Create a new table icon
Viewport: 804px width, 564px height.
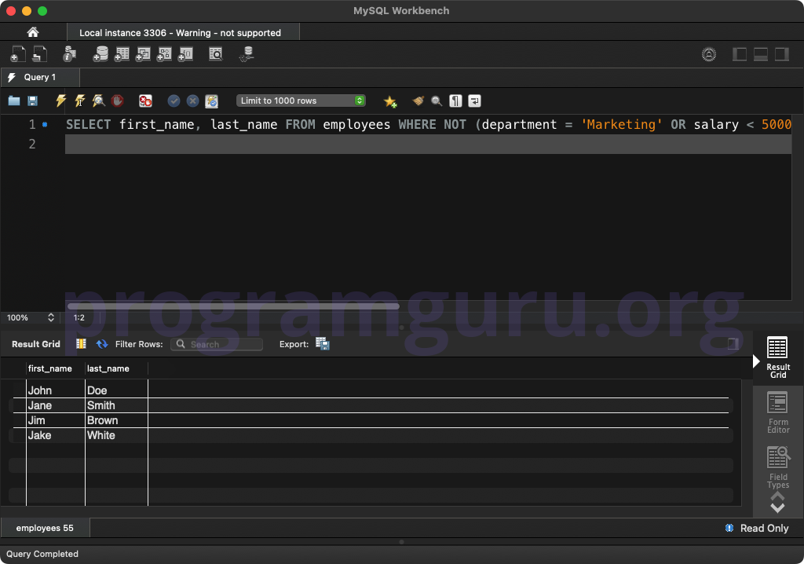(122, 54)
